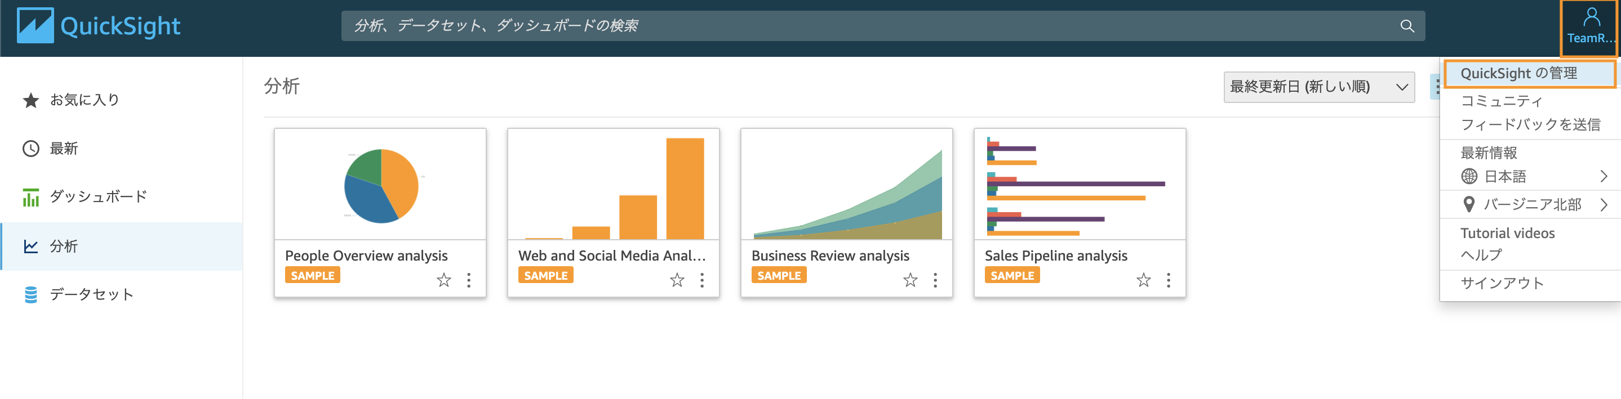Open お気に入り favorites in sidebar

[85, 100]
